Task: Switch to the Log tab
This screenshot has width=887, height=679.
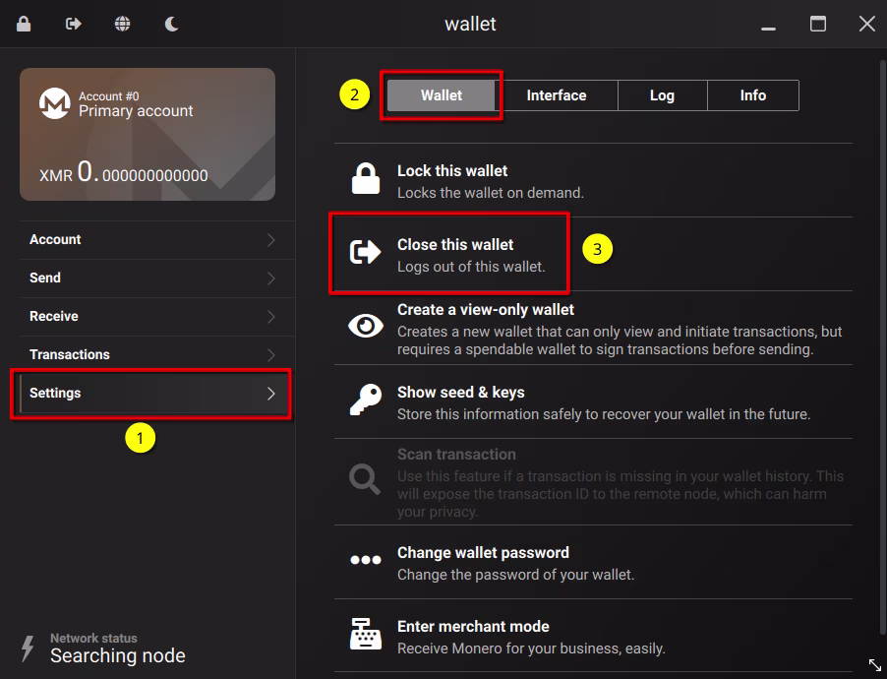Action: click(662, 95)
